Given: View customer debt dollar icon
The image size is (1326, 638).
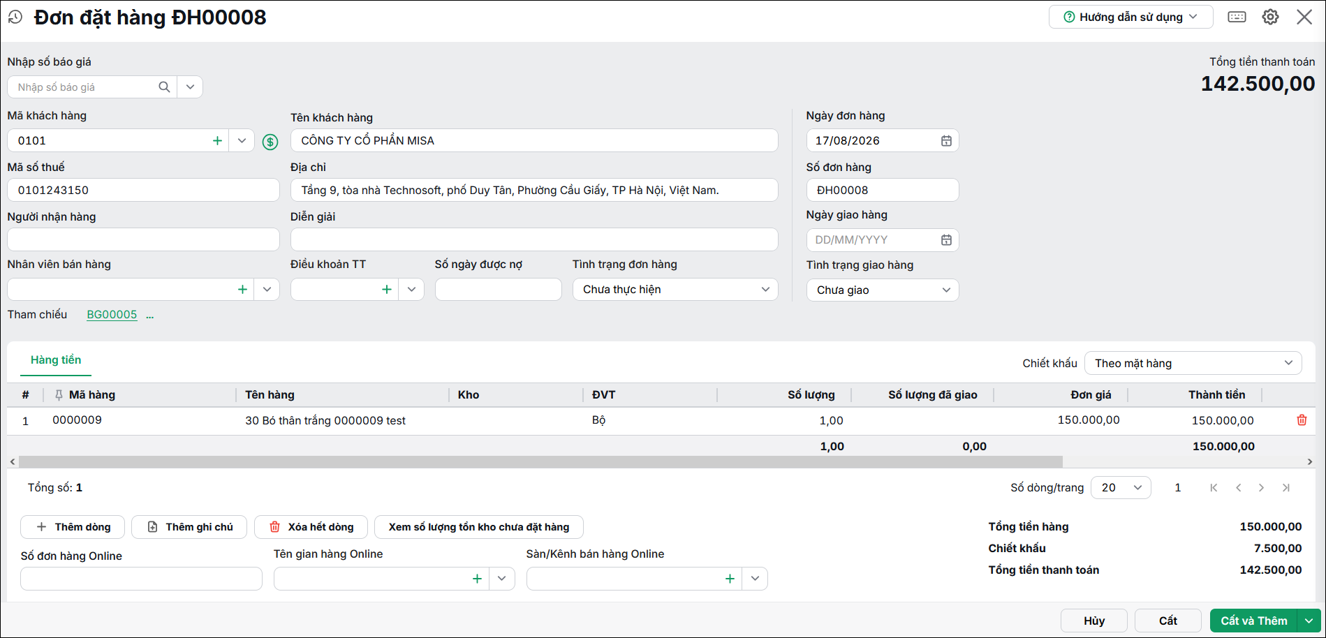Looking at the screenshot, I should point(270,142).
